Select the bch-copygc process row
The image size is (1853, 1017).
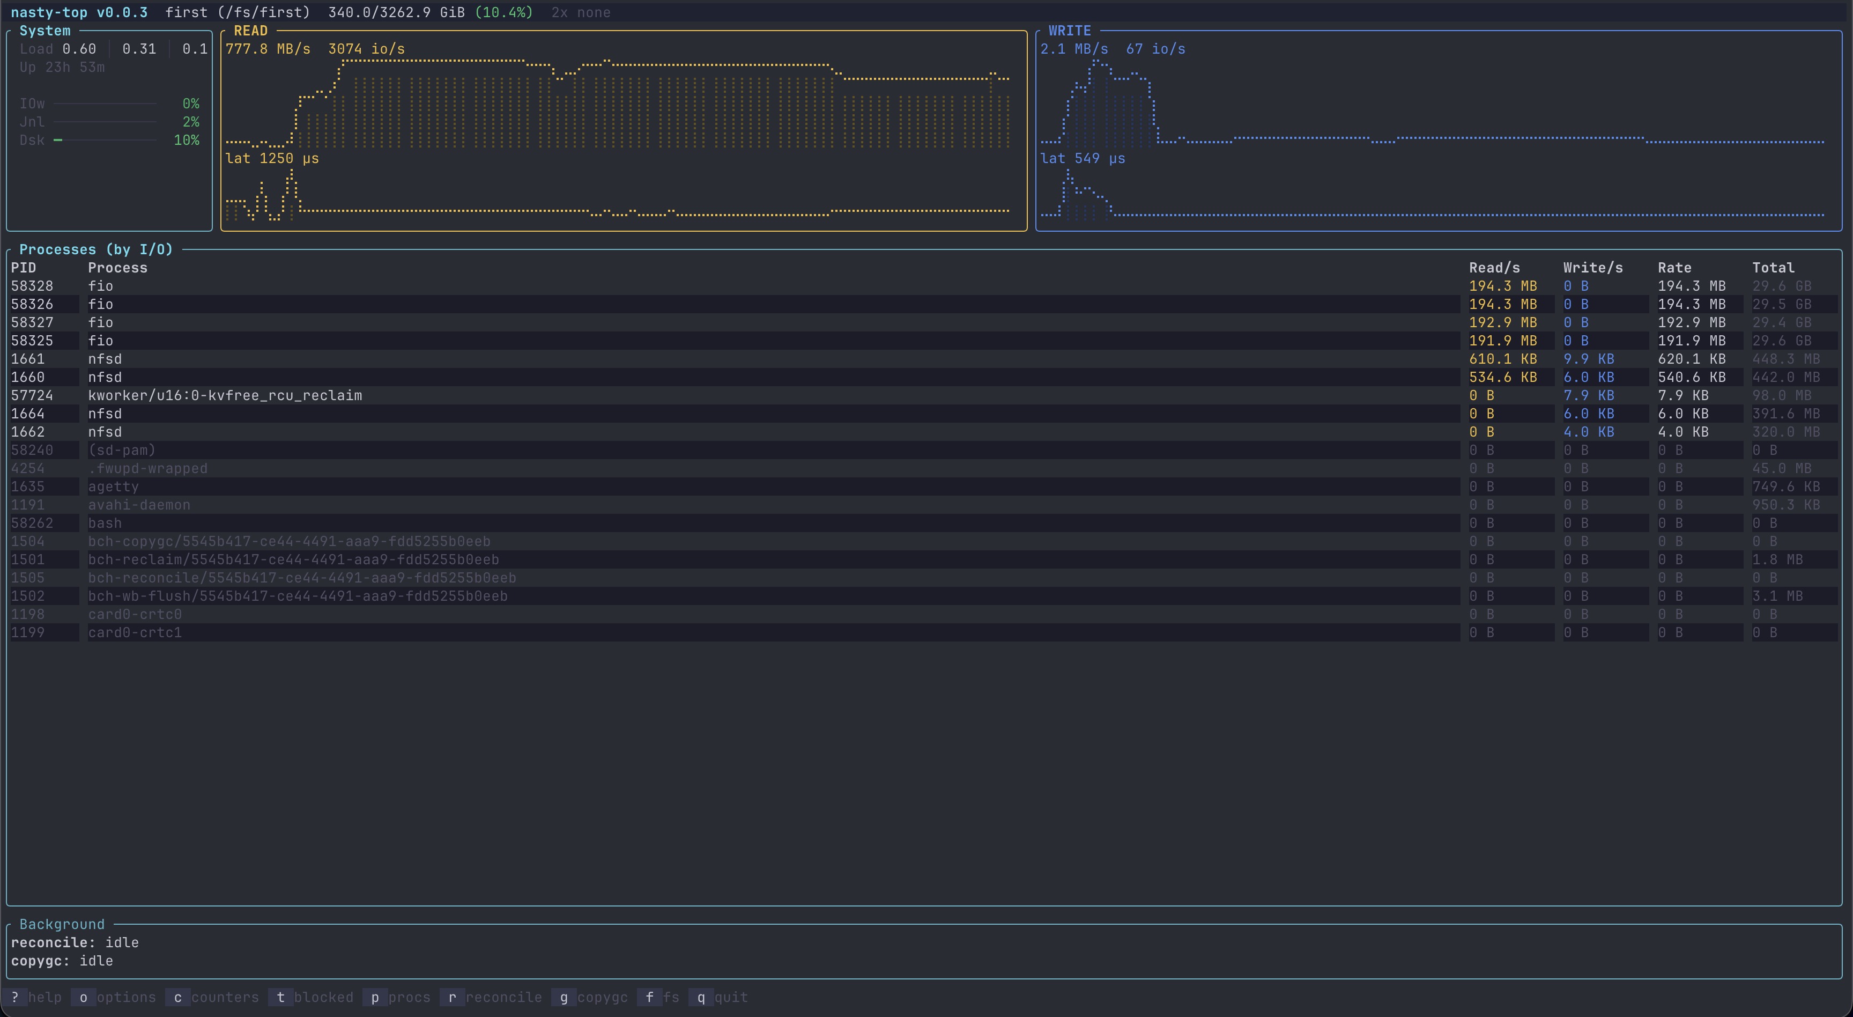[924, 541]
